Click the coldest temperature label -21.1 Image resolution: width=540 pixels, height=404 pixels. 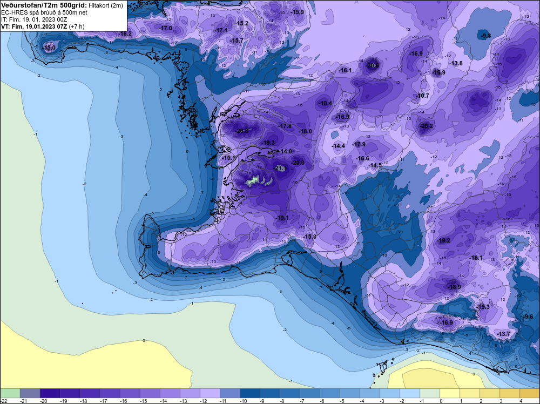click(281, 169)
